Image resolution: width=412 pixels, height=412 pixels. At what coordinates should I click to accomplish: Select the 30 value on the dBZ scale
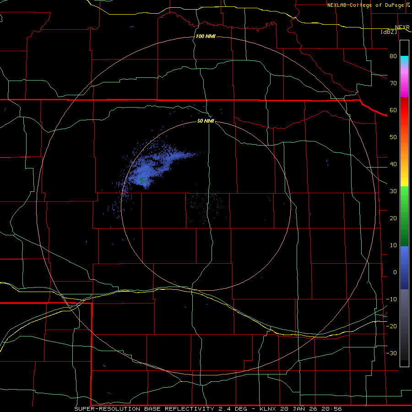click(393, 191)
